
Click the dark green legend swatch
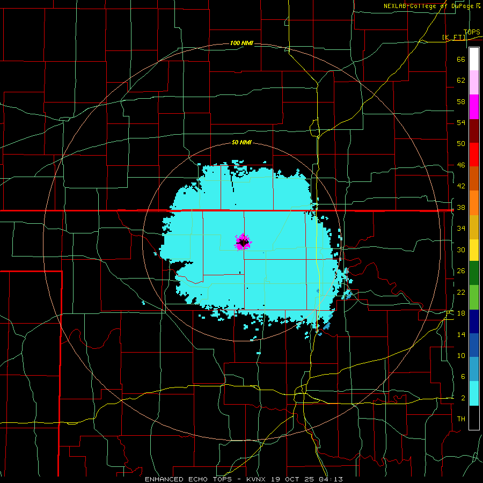474,273
